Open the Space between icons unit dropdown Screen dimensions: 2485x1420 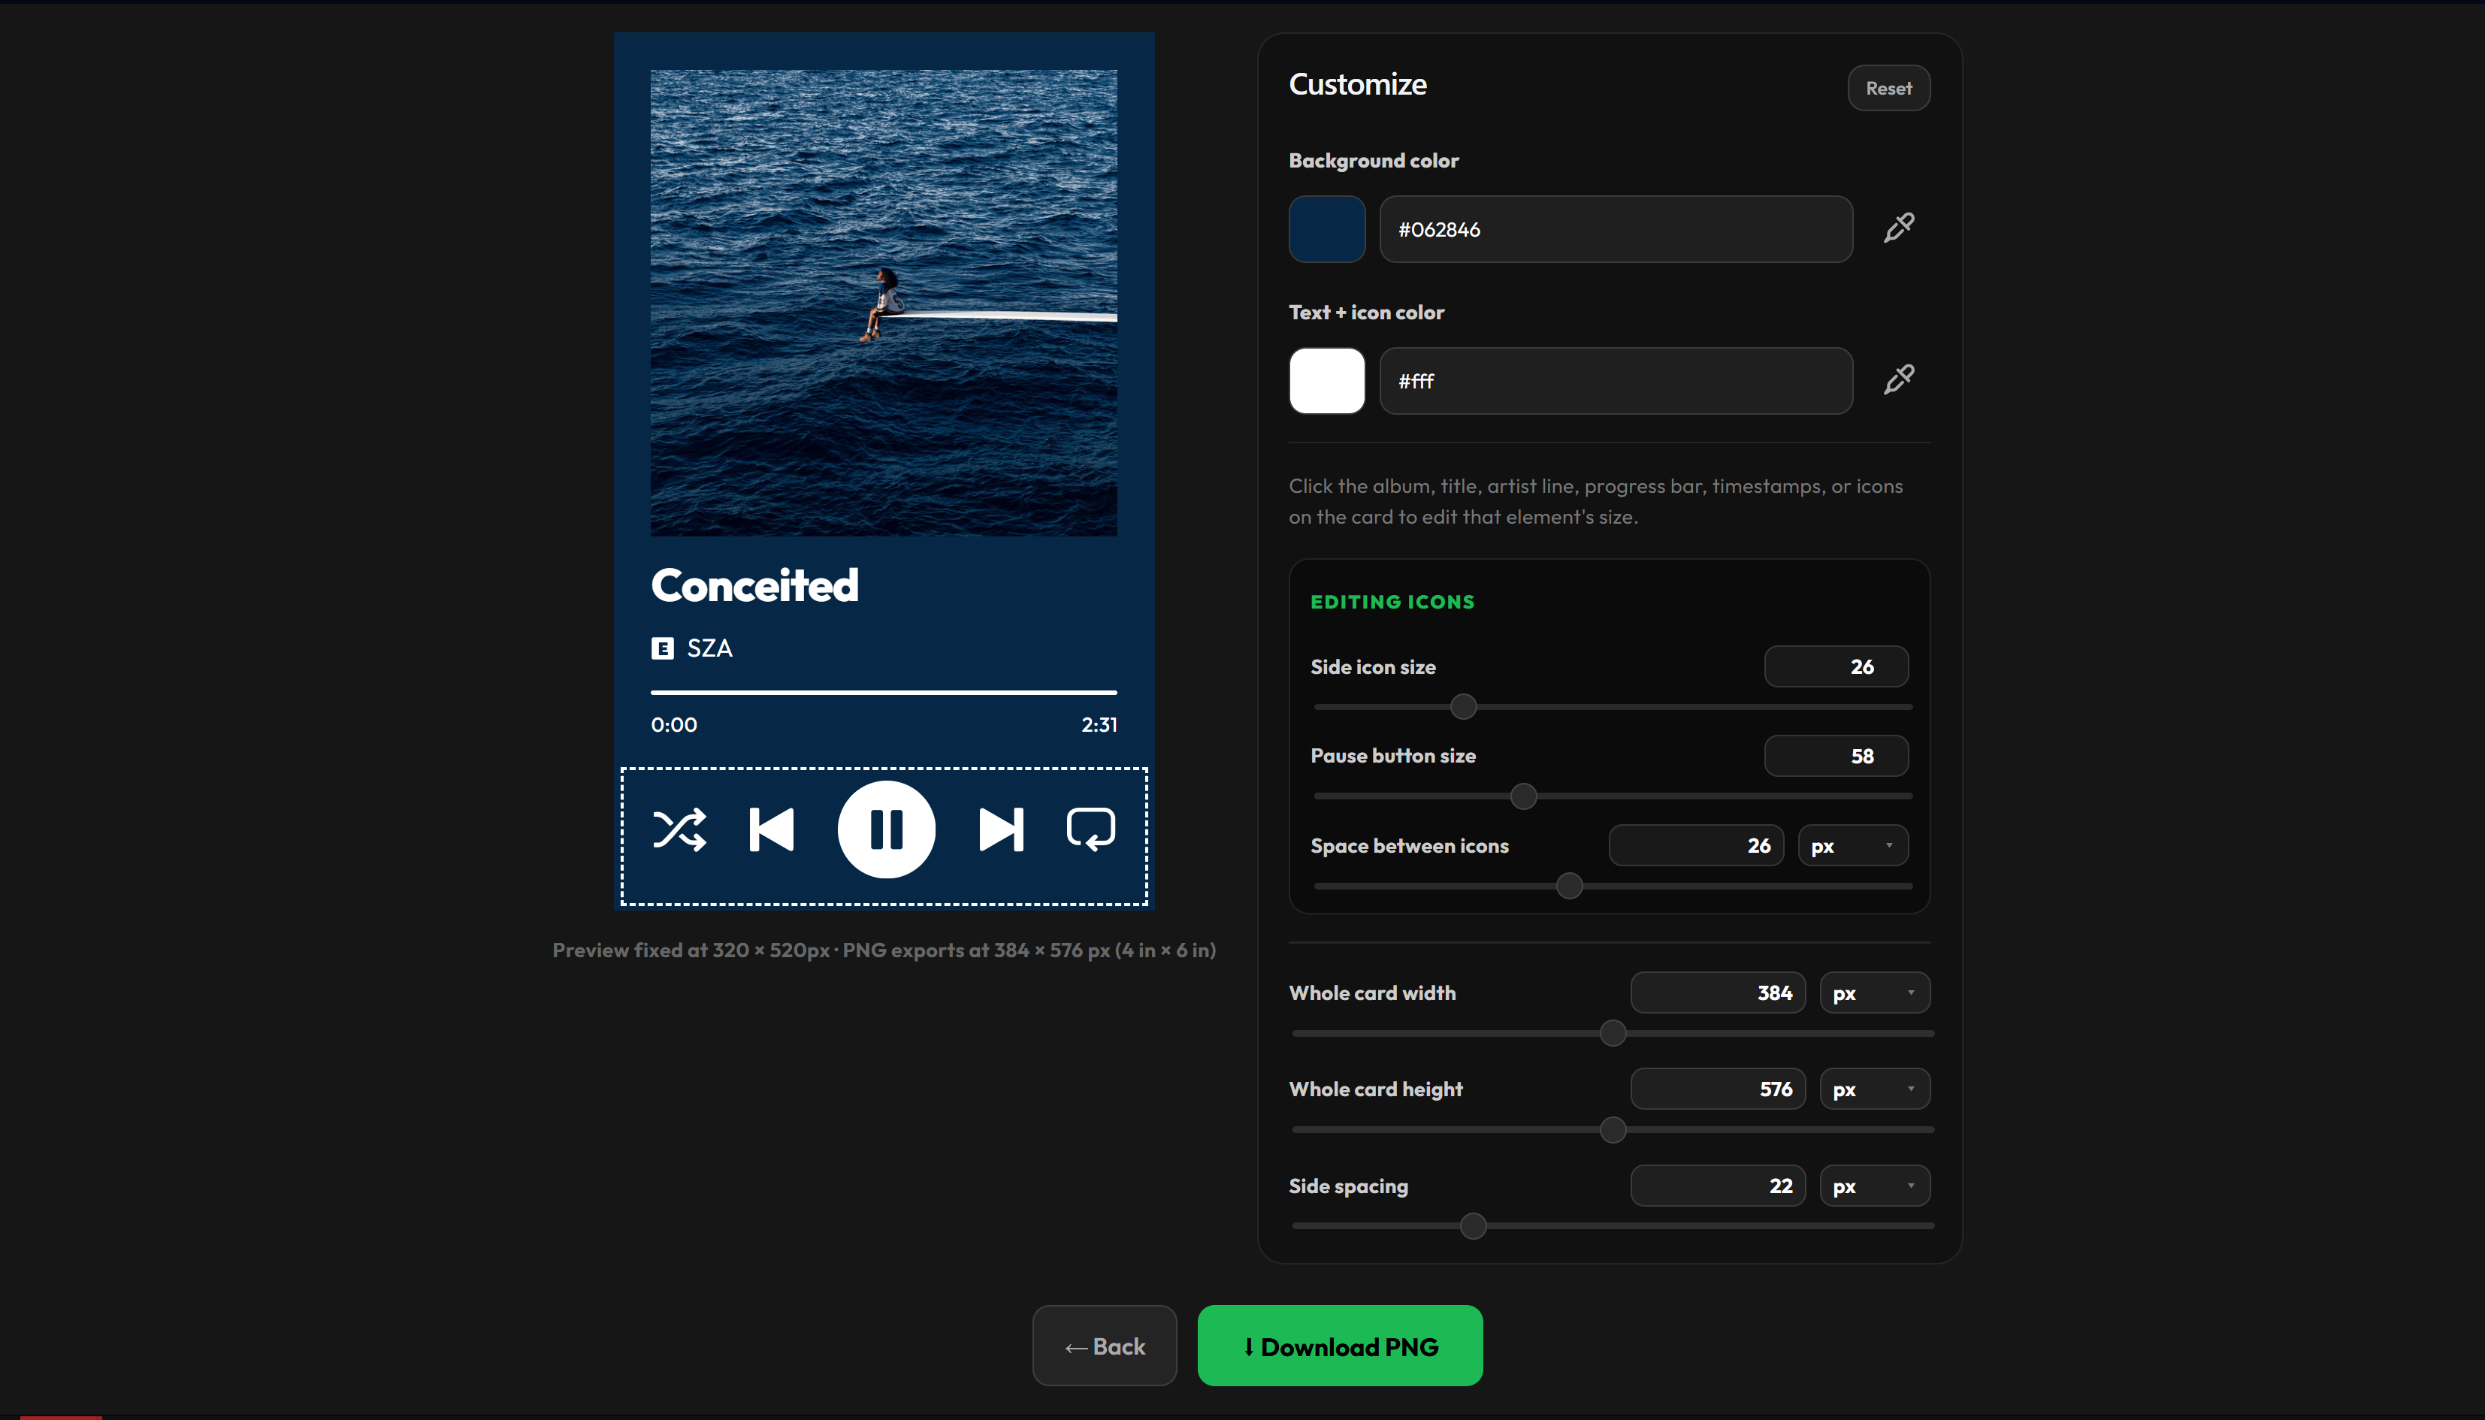[1853, 845]
